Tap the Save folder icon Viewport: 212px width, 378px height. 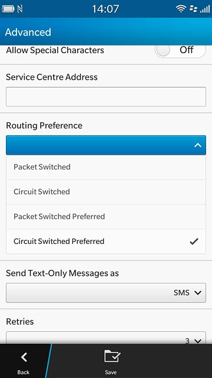(112, 356)
